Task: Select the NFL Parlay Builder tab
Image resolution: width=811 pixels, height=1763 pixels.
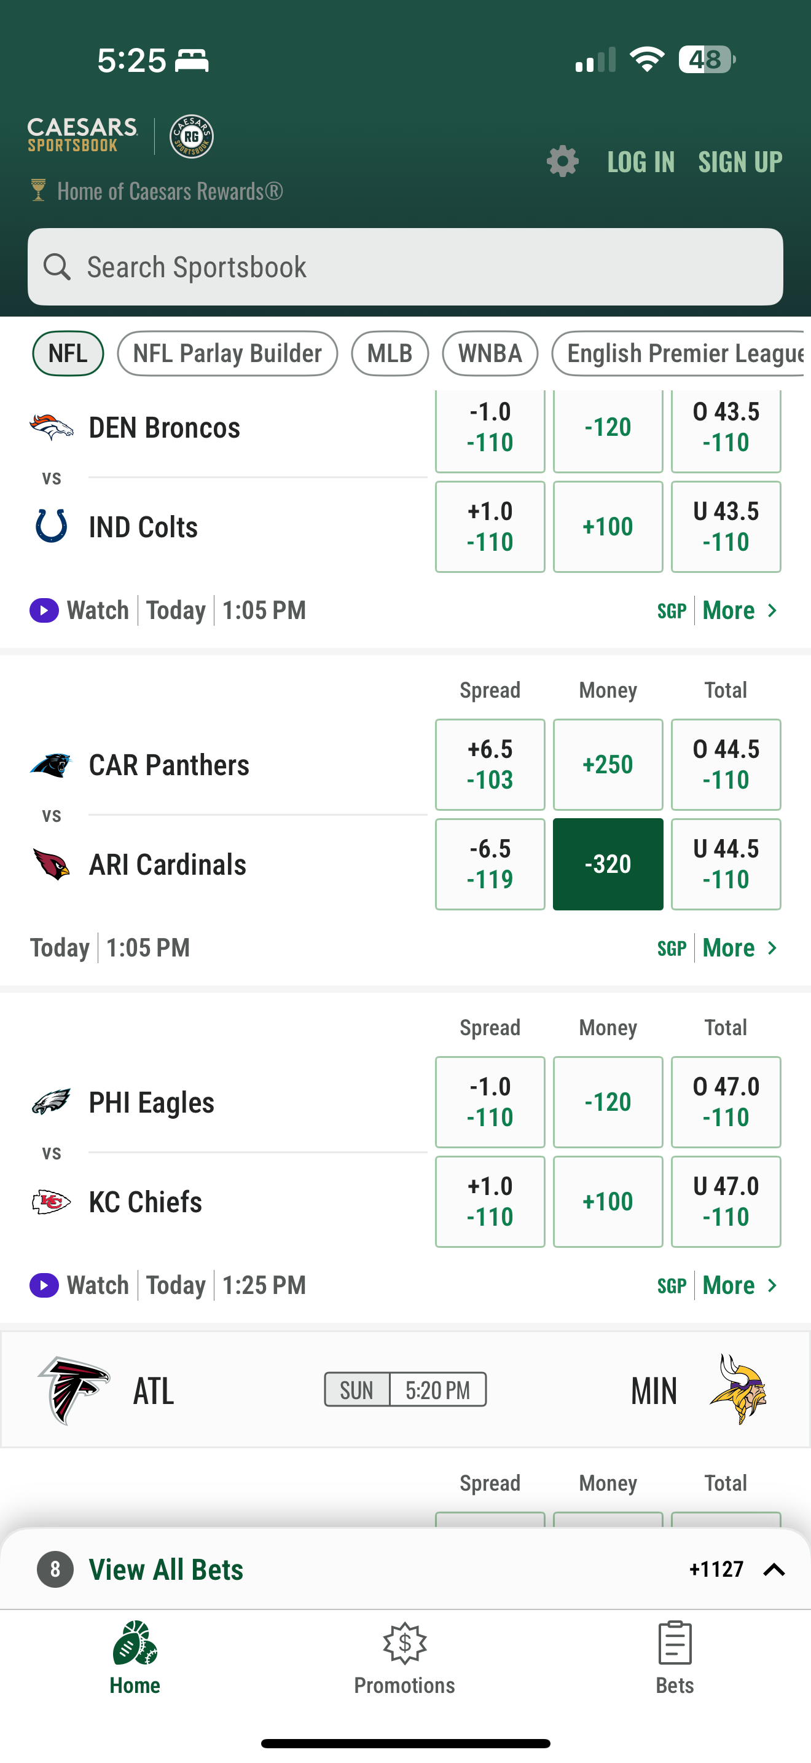Action: [227, 353]
